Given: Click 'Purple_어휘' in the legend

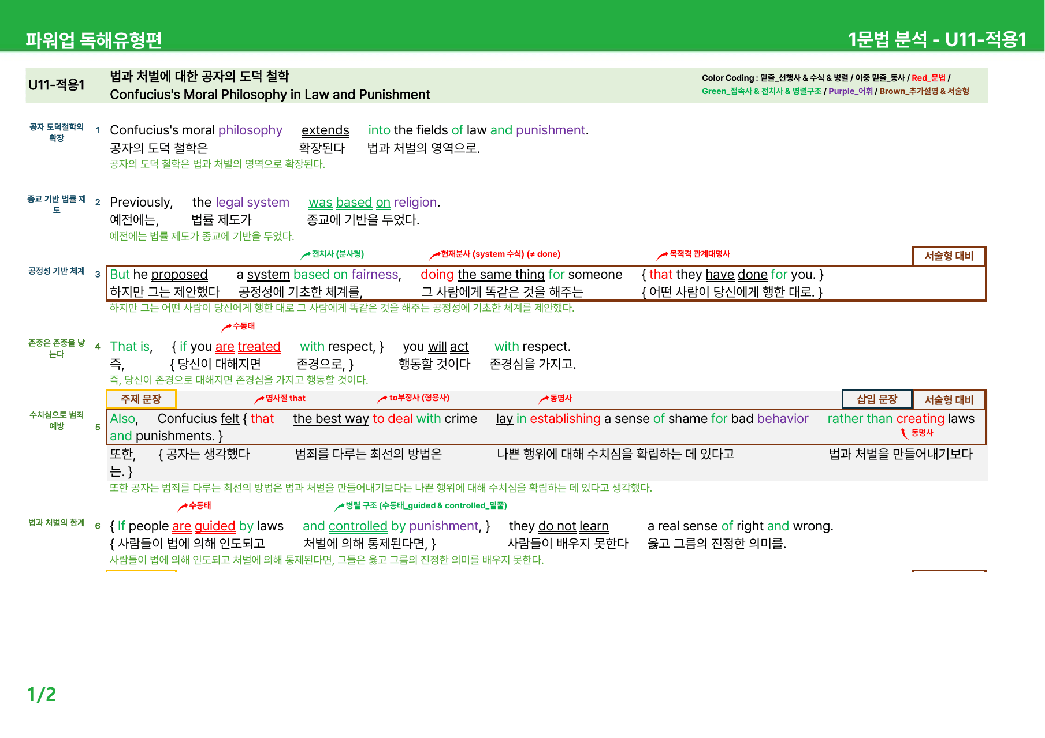Looking at the screenshot, I should [850, 91].
